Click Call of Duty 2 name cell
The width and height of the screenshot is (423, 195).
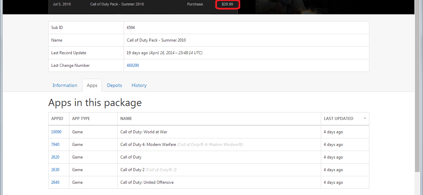(x=219, y=170)
